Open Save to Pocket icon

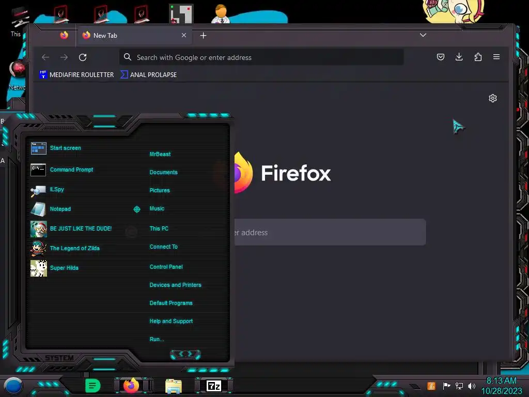pyautogui.click(x=441, y=57)
